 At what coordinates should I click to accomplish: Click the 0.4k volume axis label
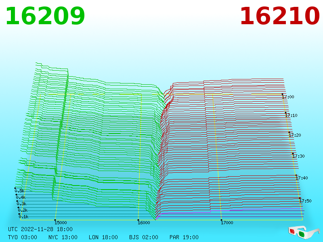[x=21, y=198]
